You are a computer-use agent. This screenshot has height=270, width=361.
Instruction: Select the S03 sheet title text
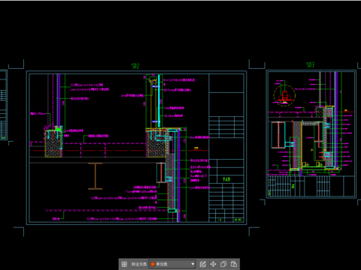311,65
